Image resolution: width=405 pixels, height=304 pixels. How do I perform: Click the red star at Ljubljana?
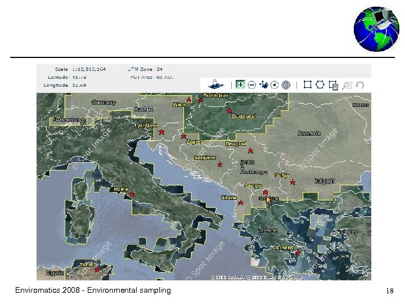161,132
